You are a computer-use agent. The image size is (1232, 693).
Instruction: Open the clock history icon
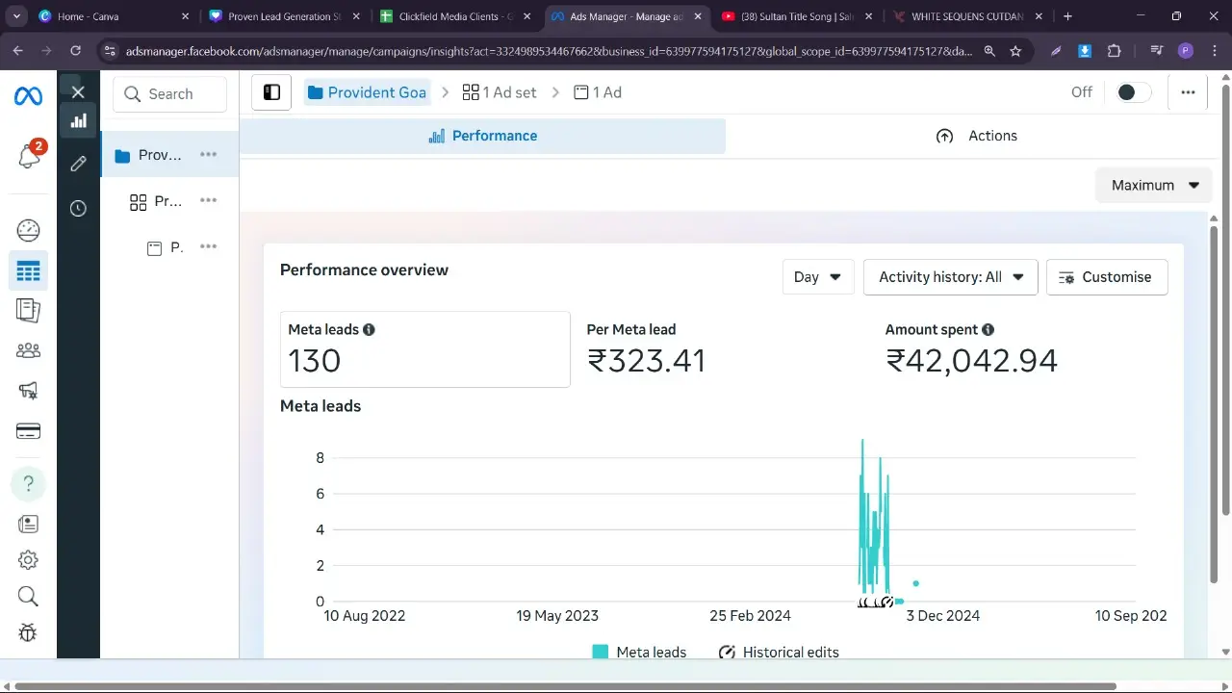coord(78,208)
